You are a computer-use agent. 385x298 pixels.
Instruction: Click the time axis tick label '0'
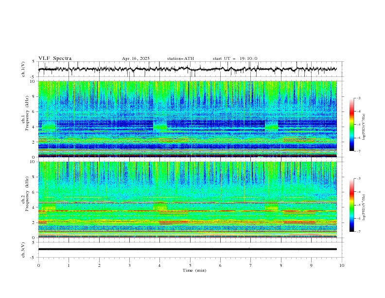tap(38, 265)
